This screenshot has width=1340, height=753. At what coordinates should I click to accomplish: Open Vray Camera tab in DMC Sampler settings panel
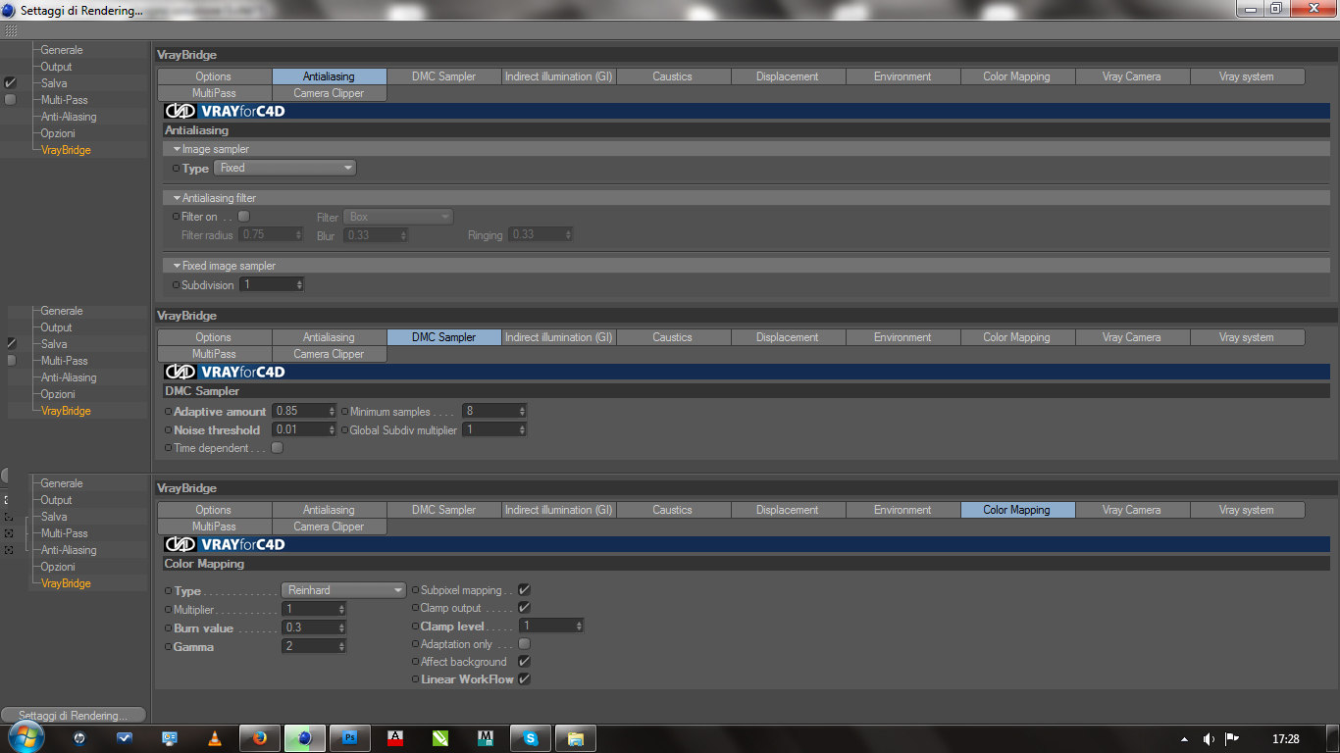point(1132,337)
